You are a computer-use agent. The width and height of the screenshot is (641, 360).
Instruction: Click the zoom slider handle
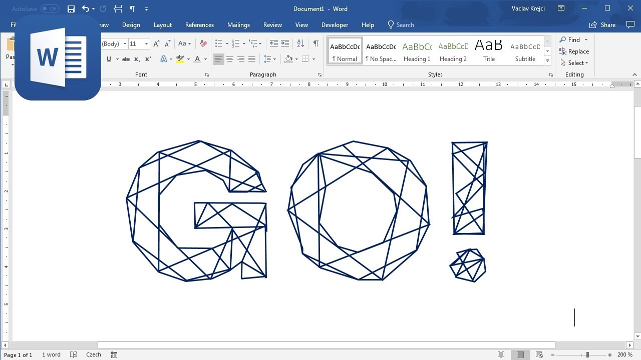(x=587, y=354)
